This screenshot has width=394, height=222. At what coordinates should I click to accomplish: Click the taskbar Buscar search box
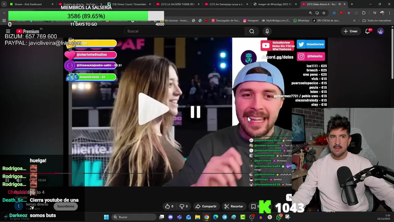pyautogui.click(x=134, y=217)
